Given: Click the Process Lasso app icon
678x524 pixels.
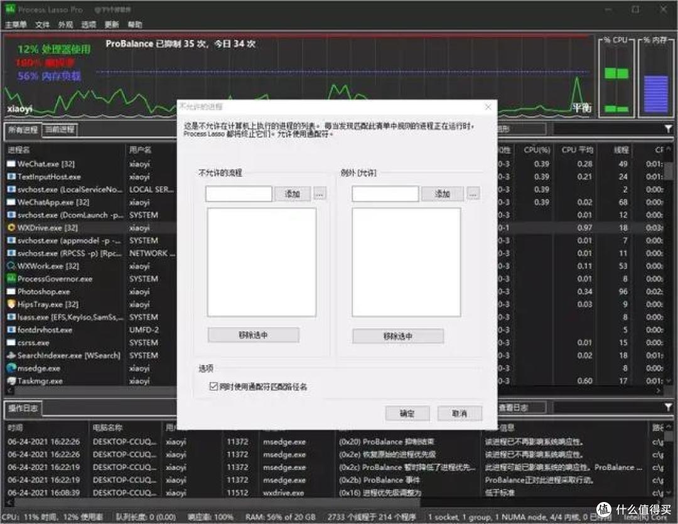Looking at the screenshot, I should 11,9.
